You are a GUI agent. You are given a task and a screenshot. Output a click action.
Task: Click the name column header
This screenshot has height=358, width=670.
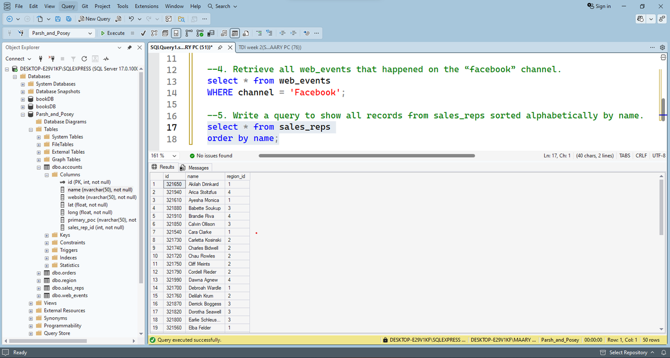tap(204, 176)
